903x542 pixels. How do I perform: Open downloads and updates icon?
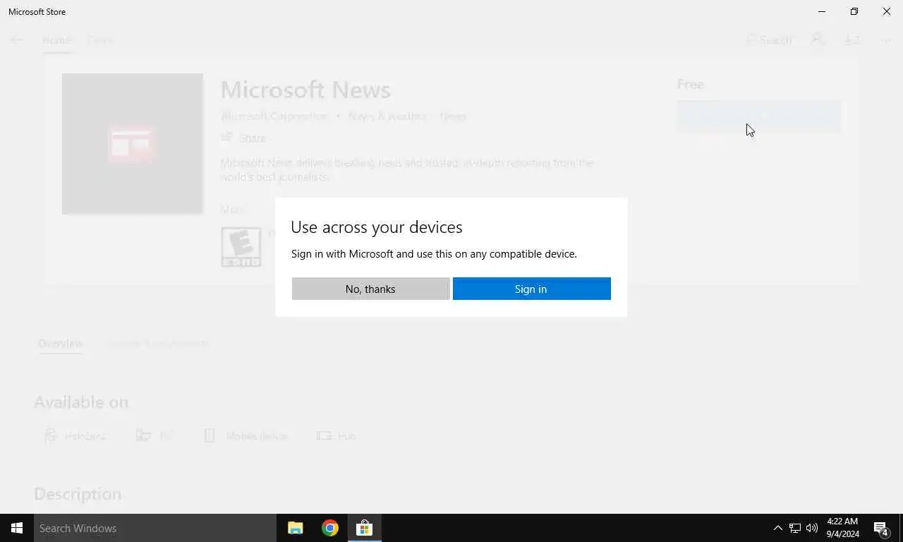852,40
